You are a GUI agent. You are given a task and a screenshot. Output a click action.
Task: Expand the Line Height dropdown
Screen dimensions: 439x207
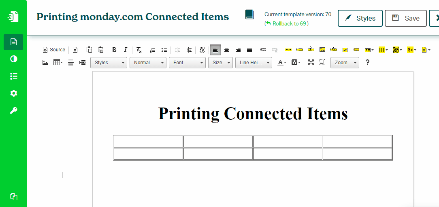[x=254, y=63]
